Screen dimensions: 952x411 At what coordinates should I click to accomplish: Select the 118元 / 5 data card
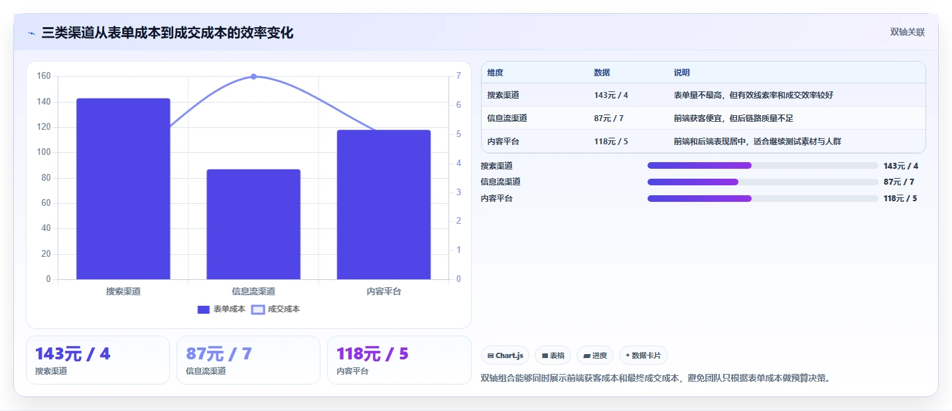click(x=399, y=360)
